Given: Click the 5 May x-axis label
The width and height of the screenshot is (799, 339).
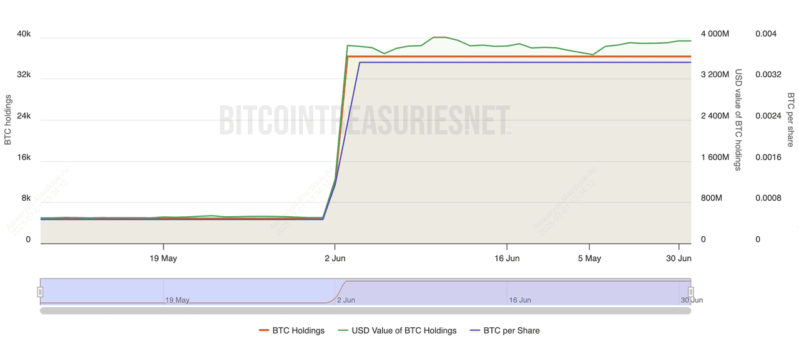Looking at the screenshot, I should (x=589, y=258).
